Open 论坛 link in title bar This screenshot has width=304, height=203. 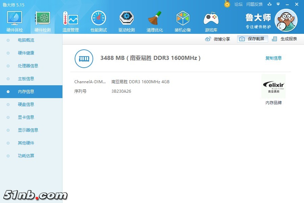point(238,4)
